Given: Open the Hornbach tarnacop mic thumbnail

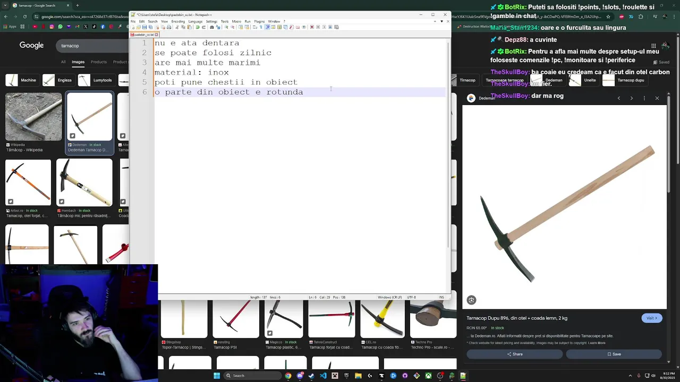Looking at the screenshot, I should [x=84, y=183].
